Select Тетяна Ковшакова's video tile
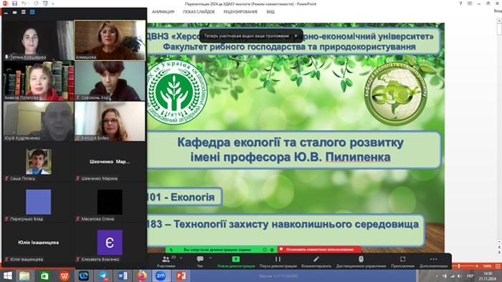 [39, 40]
